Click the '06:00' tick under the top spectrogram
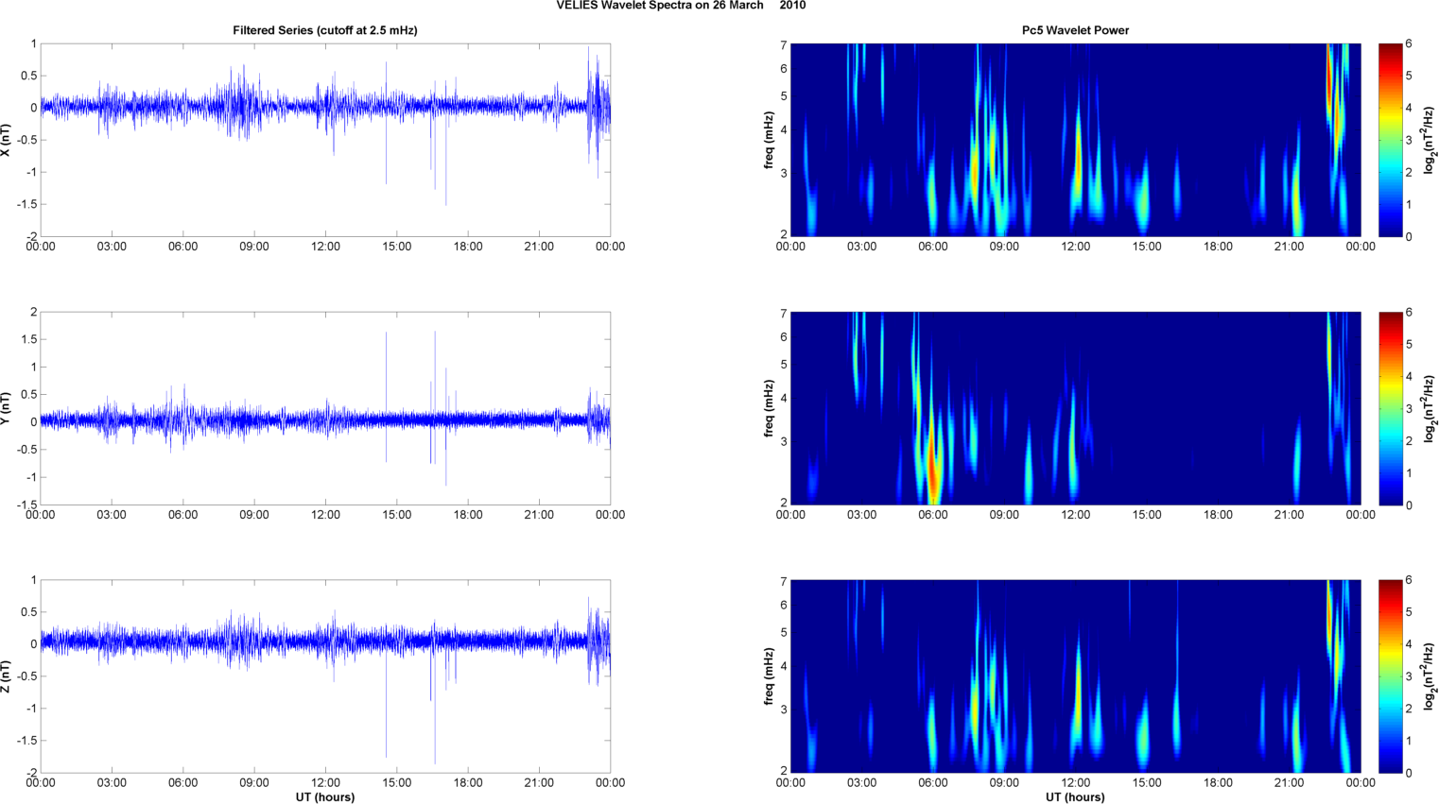 [933, 247]
